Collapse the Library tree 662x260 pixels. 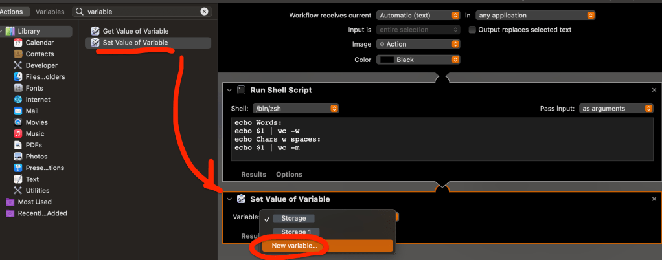point(3,31)
